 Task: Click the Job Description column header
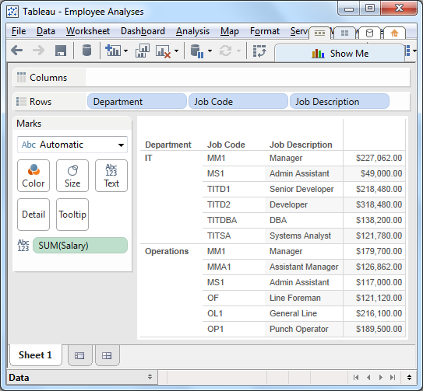pos(301,145)
